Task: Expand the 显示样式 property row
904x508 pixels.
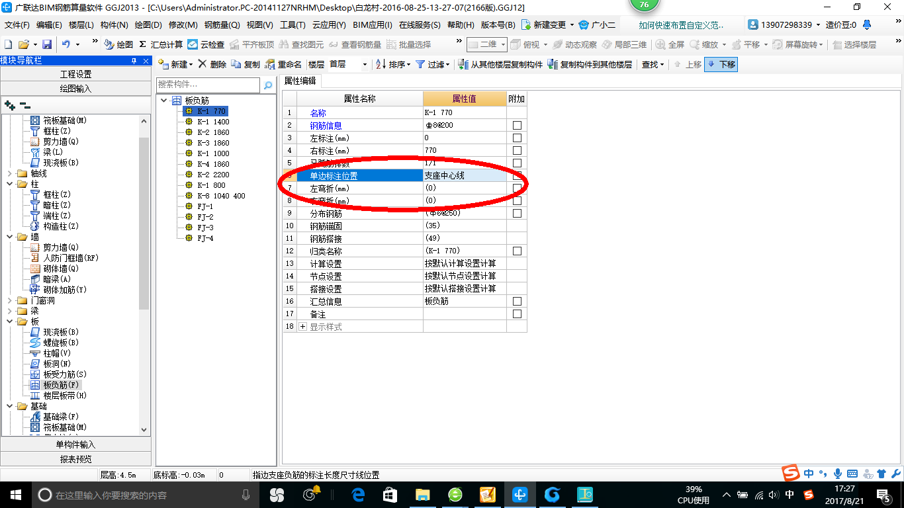Action: (x=303, y=327)
